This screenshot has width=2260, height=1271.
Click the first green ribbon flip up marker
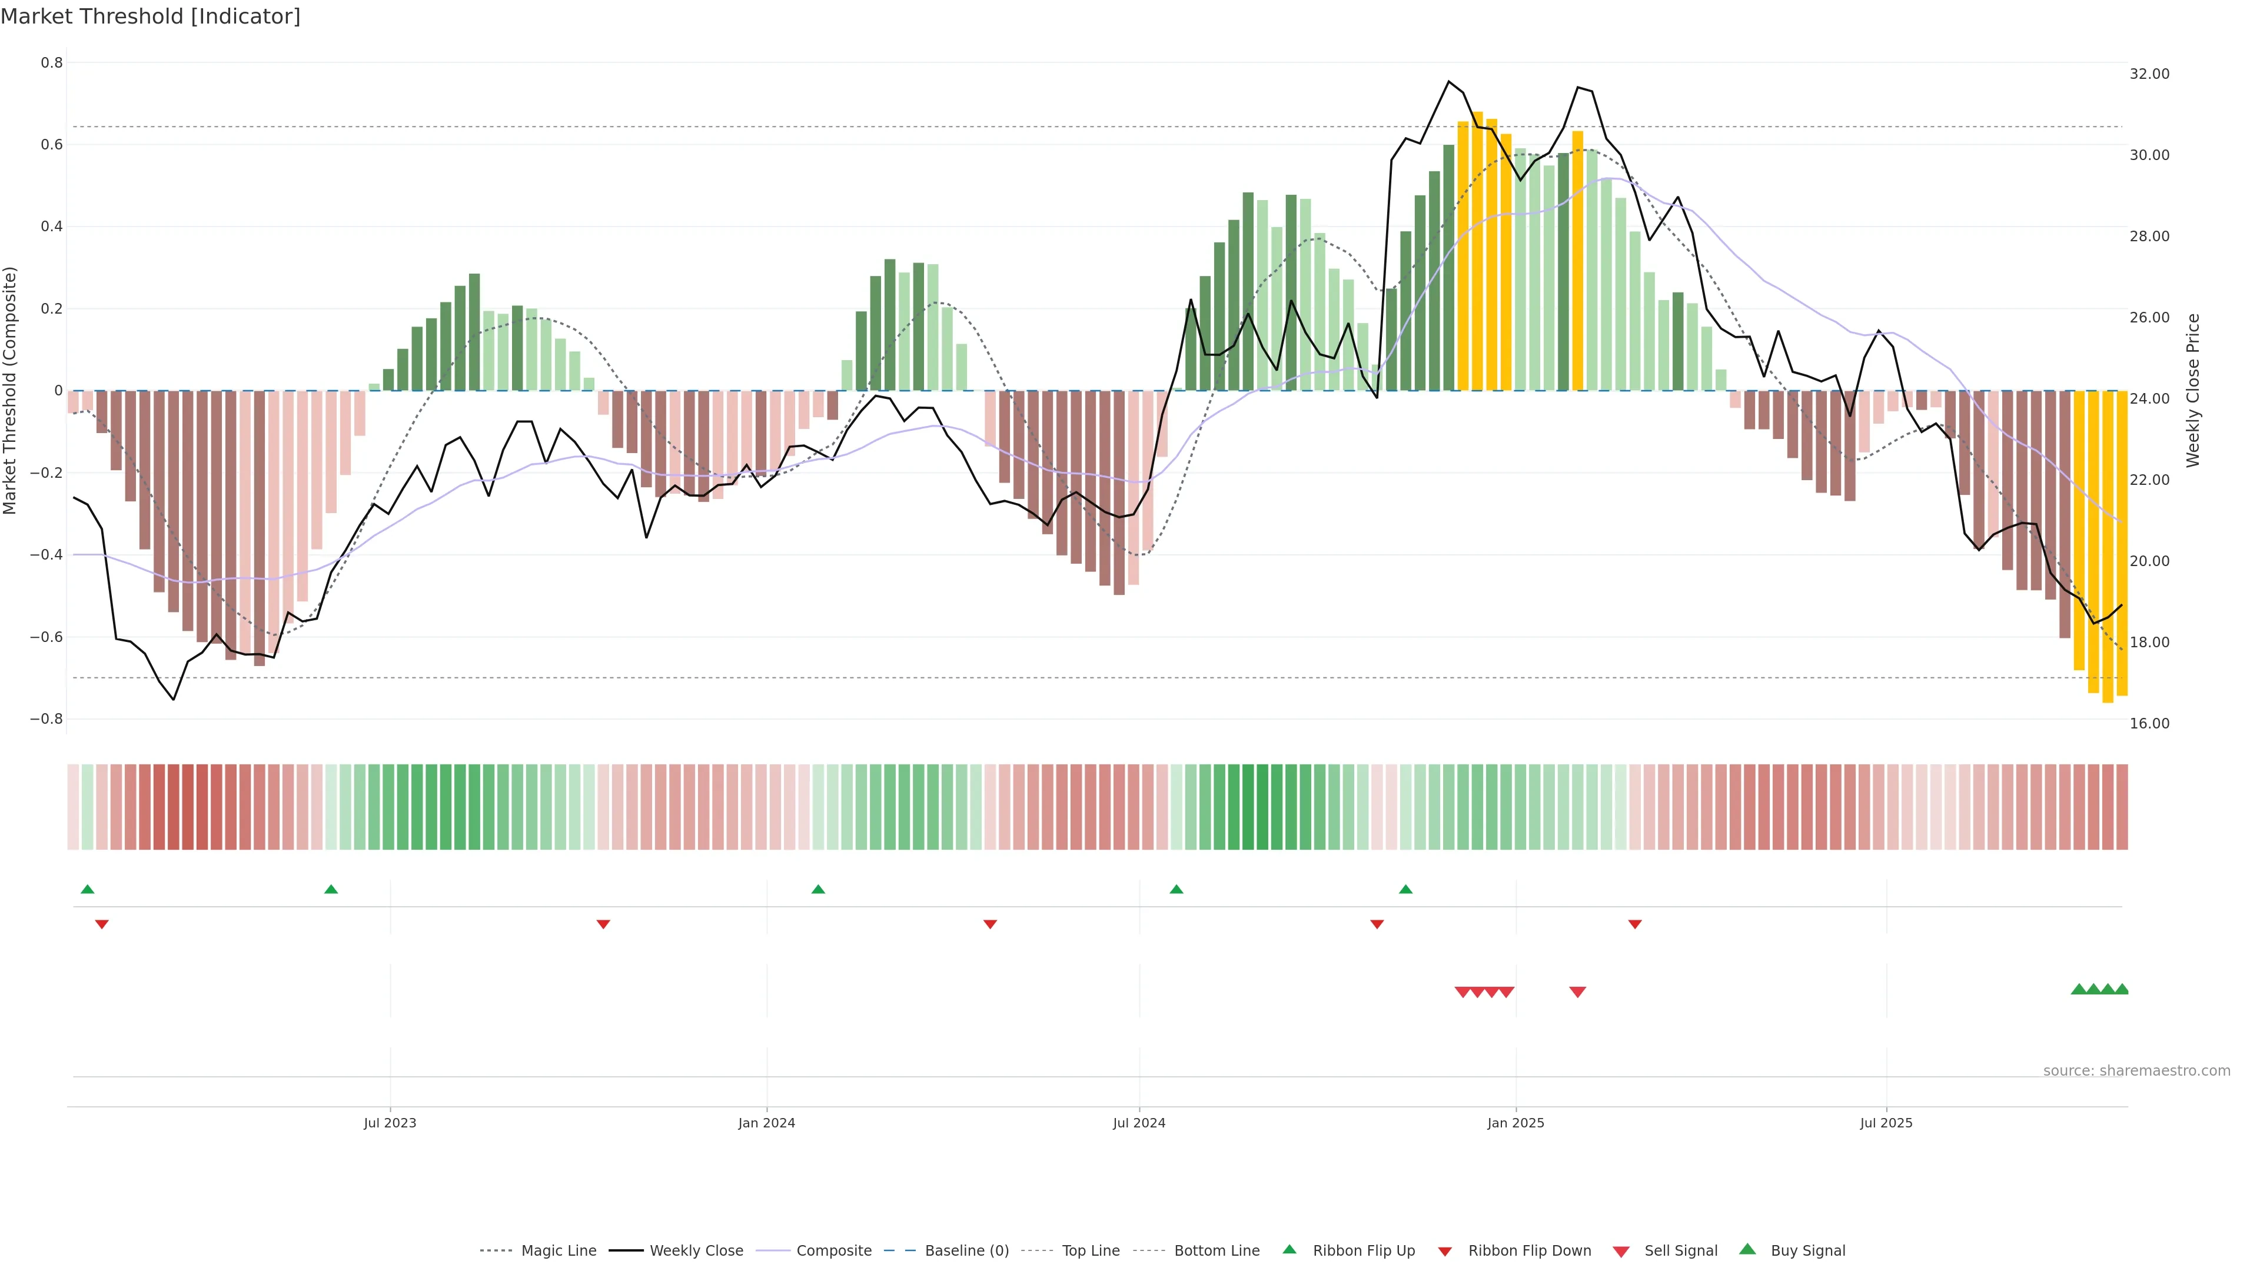coord(87,890)
